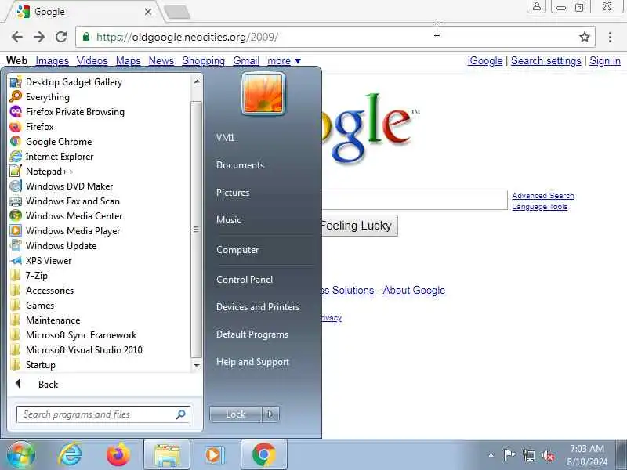
Task: Start Google Chrome from programs list
Action: click(x=16, y=142)
